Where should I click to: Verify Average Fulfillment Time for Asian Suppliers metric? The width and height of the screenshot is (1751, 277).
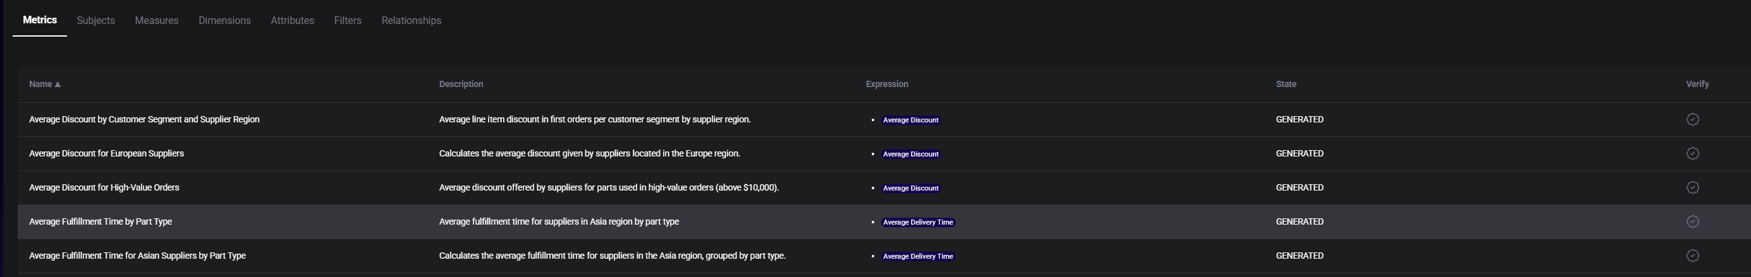(x=1692, y=256)
